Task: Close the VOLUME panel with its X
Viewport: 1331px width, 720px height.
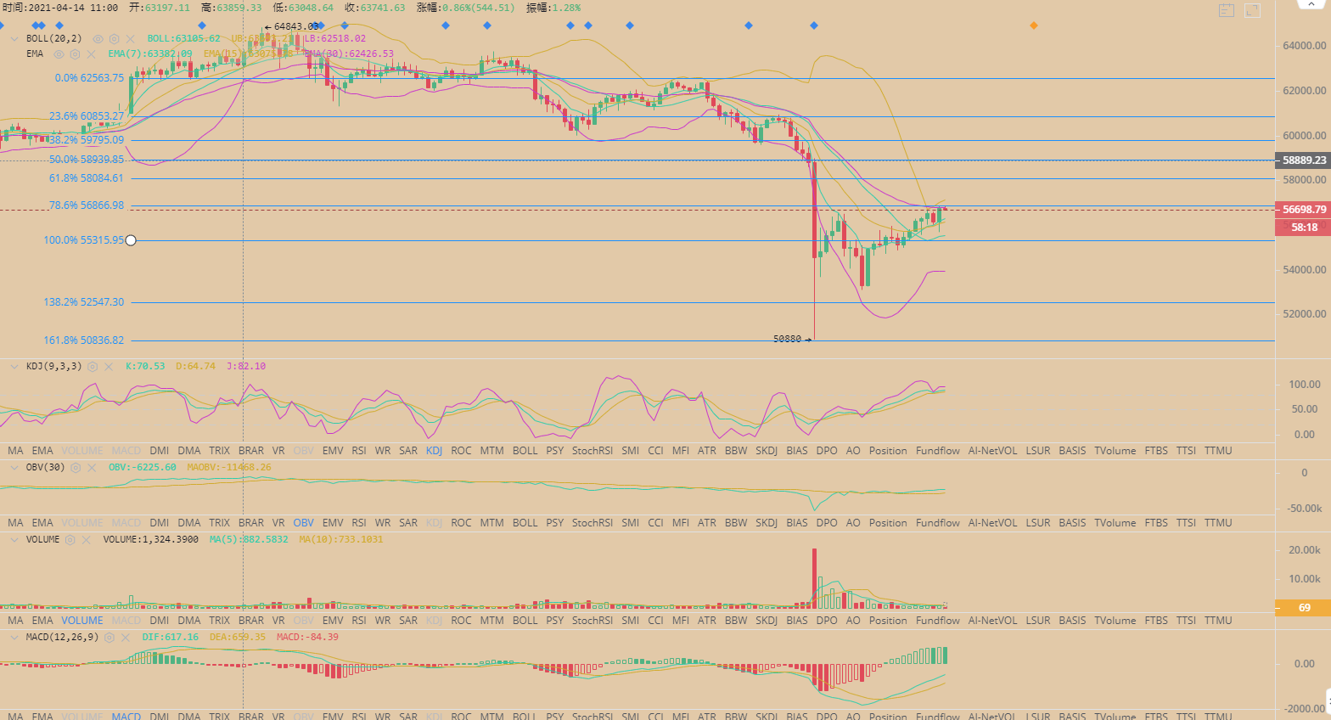Action: click(87, 540)
